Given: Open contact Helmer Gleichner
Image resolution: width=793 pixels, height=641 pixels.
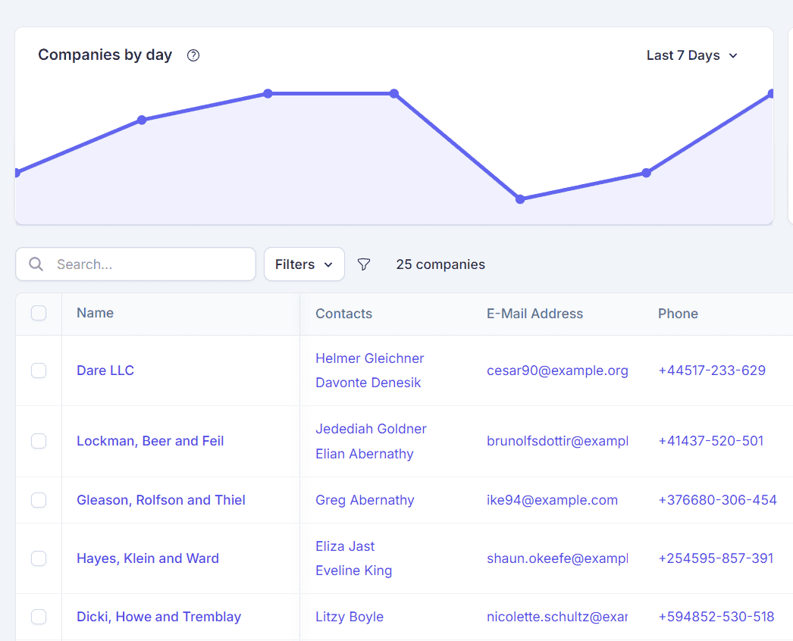Looking at the screenshot, I should coord(369,358).
